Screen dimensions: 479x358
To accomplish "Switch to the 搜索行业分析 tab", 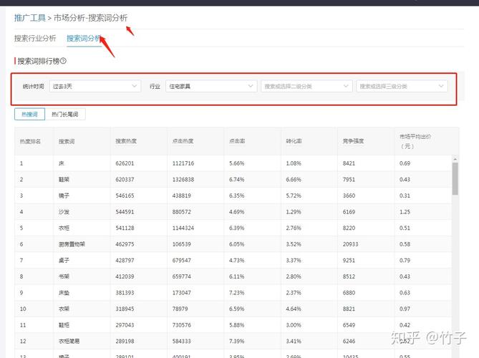I will [35, 38].
